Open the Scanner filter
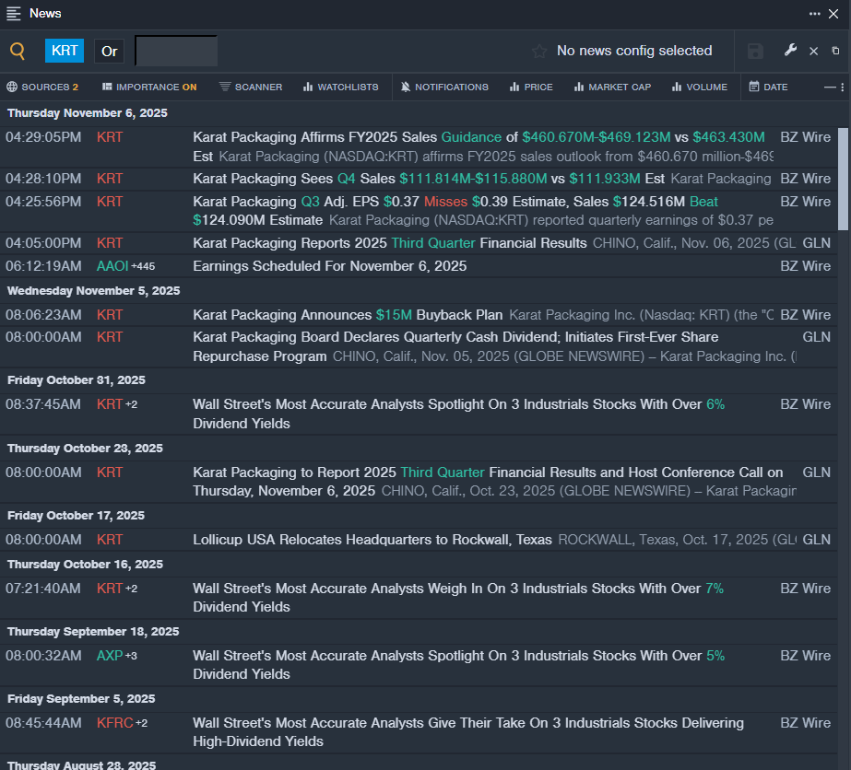851x770 pixels. pos(251,87)
